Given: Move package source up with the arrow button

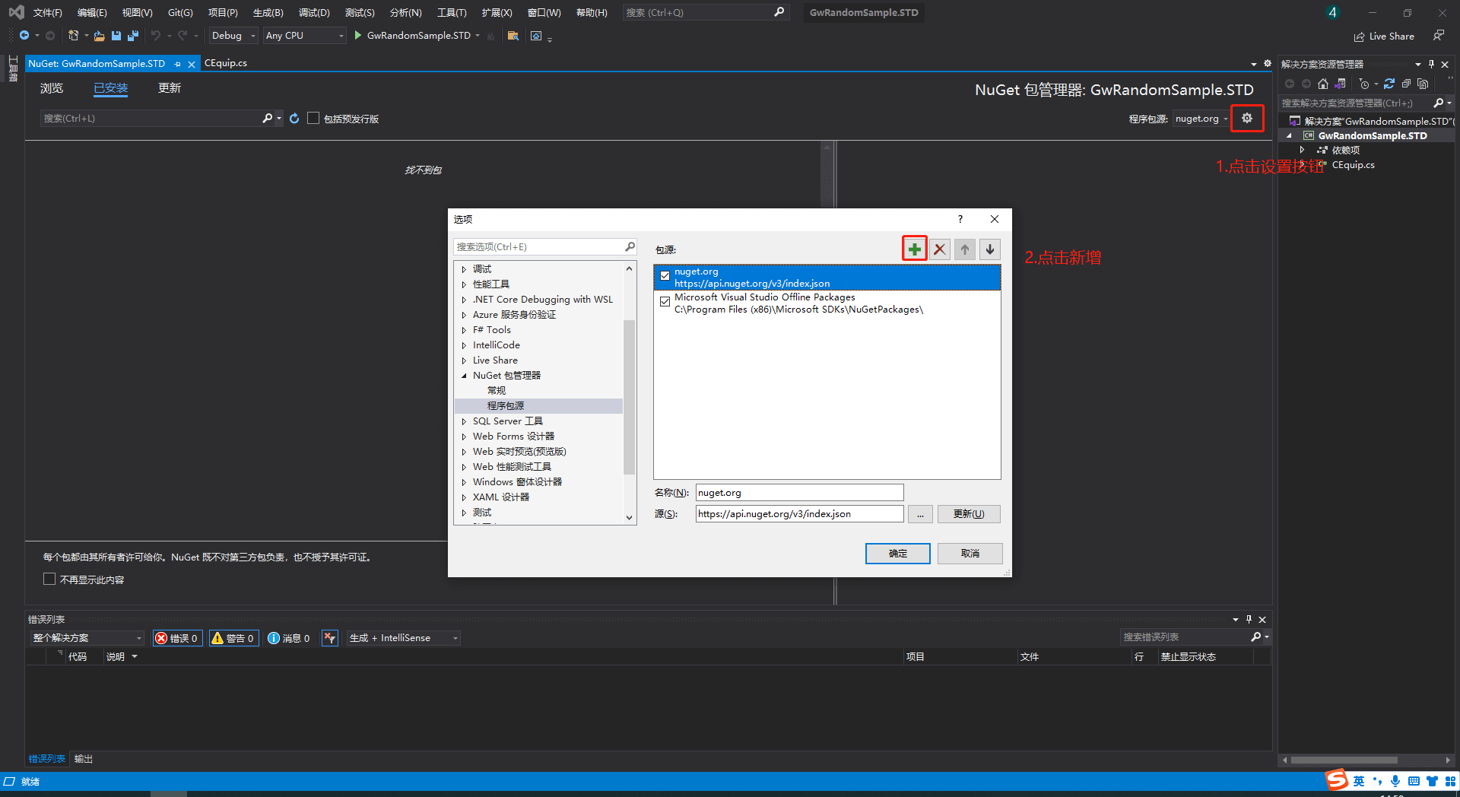Looking at the screenshot, I should pos(964,249).
